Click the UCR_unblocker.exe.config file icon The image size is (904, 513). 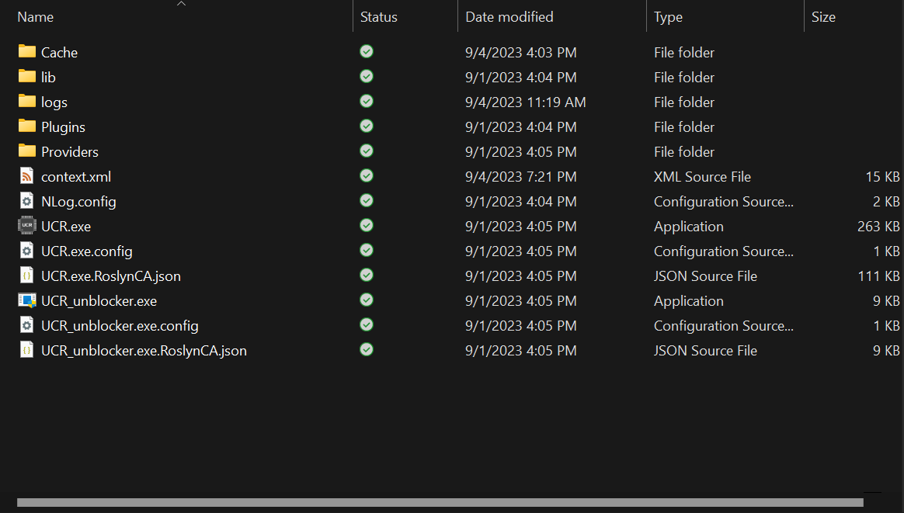27,325
